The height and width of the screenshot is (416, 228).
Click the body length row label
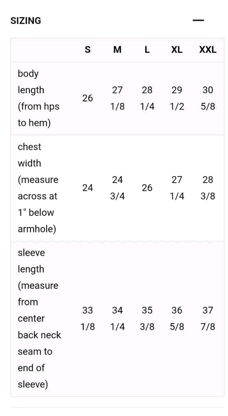39,98
